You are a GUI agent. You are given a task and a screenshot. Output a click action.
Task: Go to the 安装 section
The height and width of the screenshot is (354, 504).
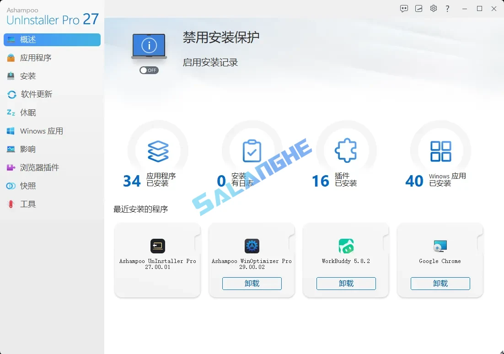point(52,76)
